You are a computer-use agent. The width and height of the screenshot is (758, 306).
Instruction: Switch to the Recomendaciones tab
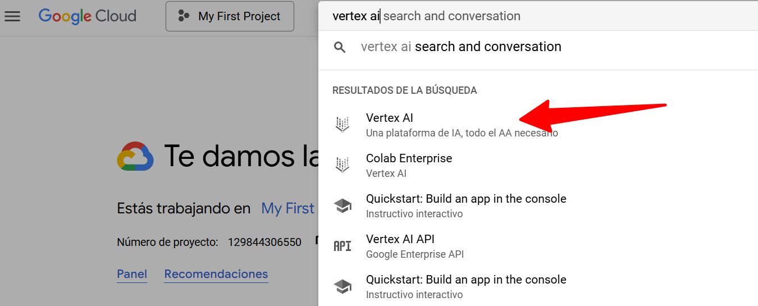point(216,274)
